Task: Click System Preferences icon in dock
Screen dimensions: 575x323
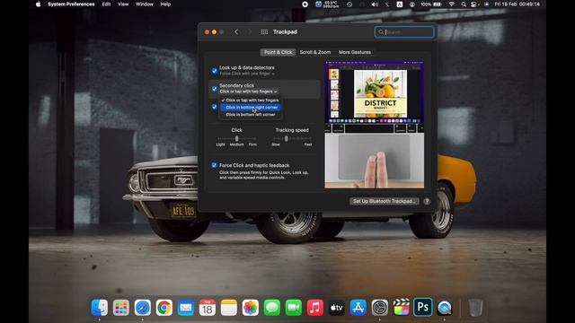Action: pyautogui.click(x=379, y=308)
